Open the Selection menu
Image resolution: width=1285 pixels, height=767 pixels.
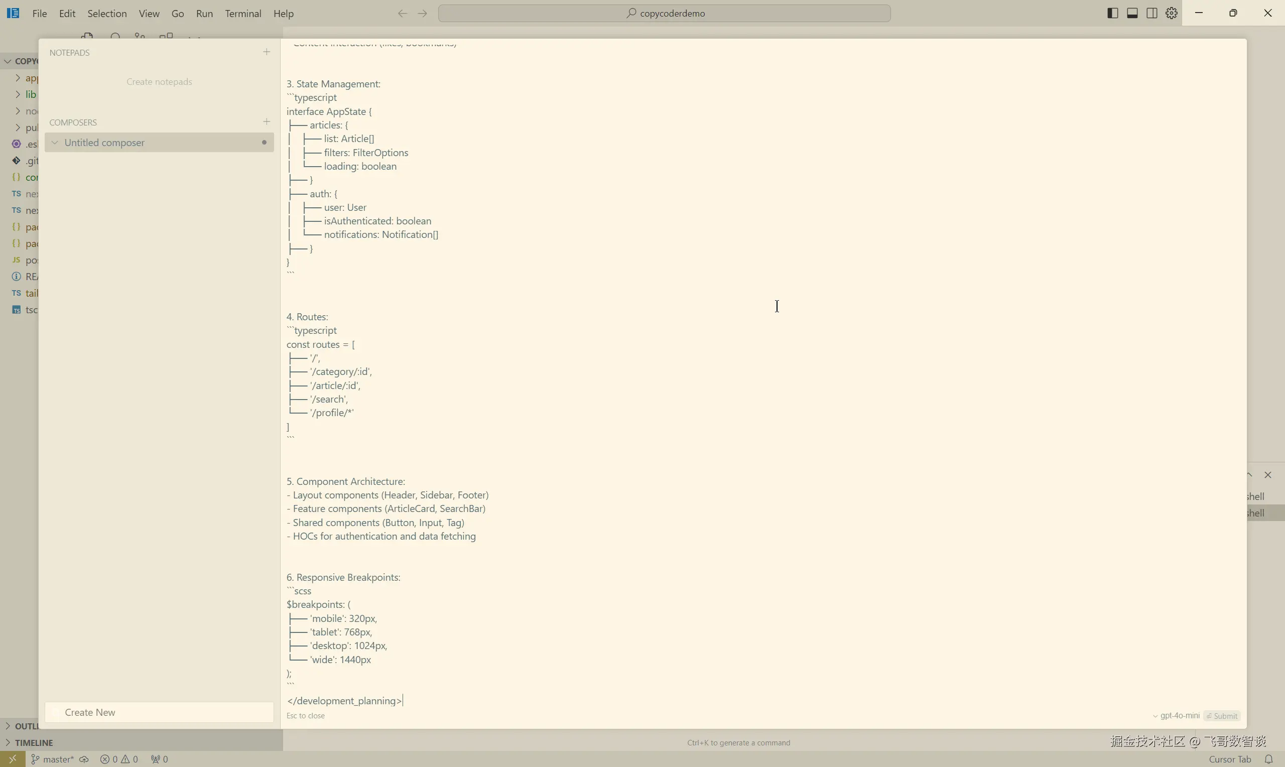tap(107, 14)
